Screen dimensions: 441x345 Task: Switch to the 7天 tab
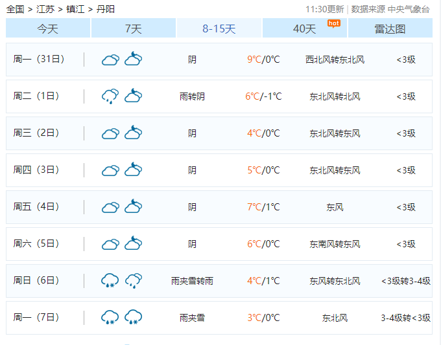coord(134,28)
